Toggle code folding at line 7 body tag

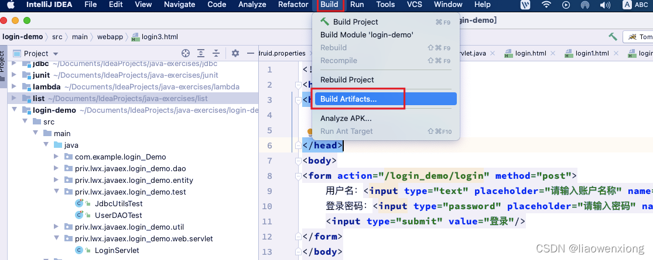[x=298, y=161]
